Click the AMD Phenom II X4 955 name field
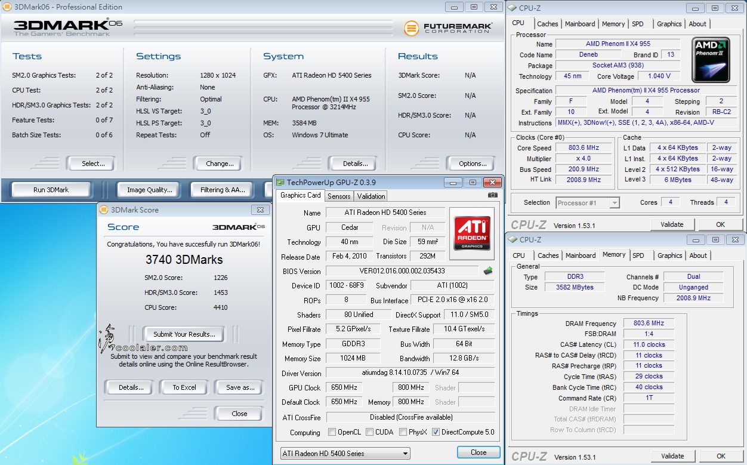The height and width of the screenshot is (465, 747). tap(618, 44)
